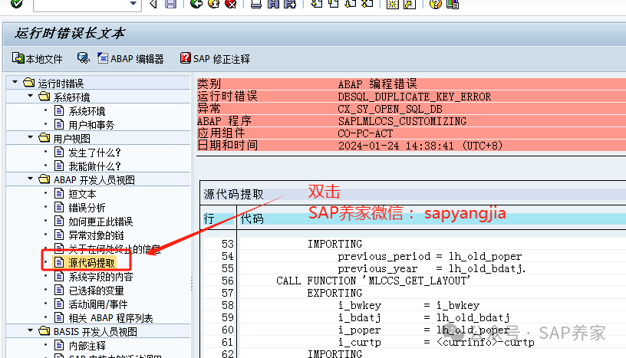Click the 运行时错误 folder icon
The image size is (626, 358).
pyautogui.click(x=28, y=83)
